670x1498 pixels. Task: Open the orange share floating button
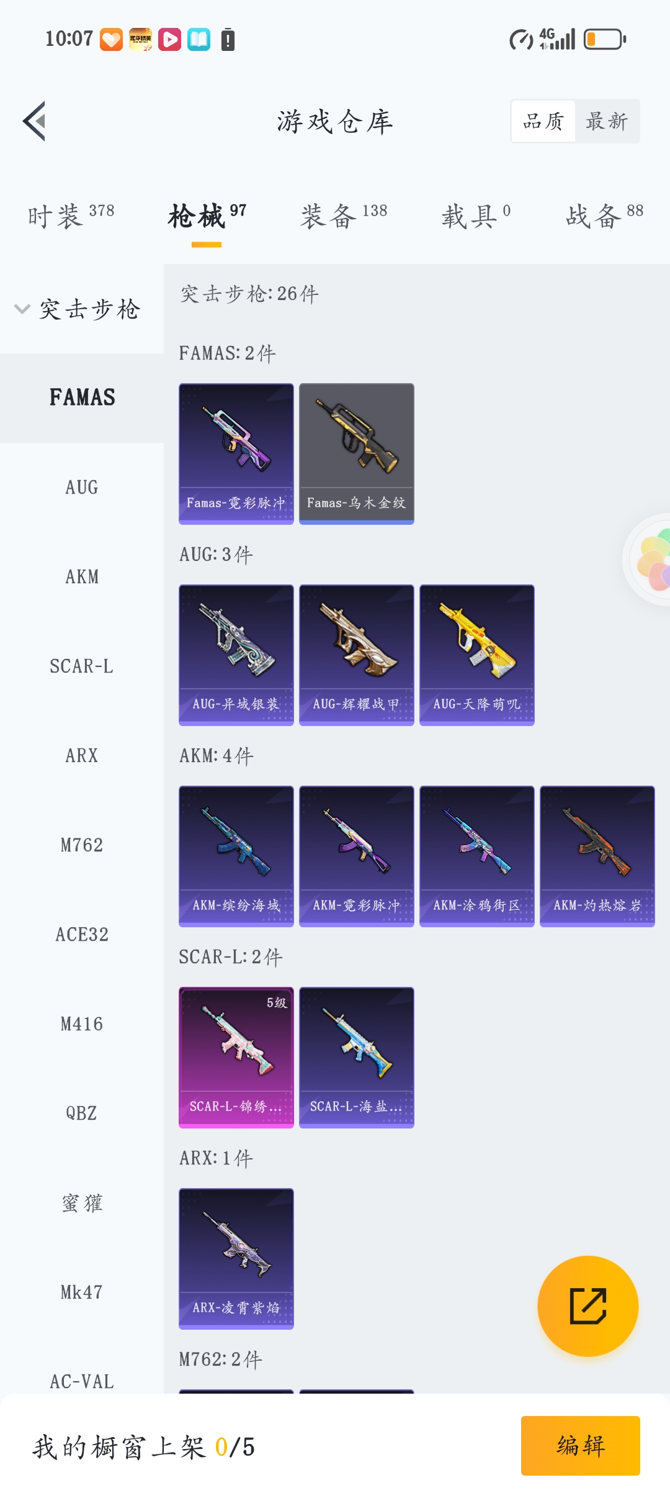[587, 1306]
